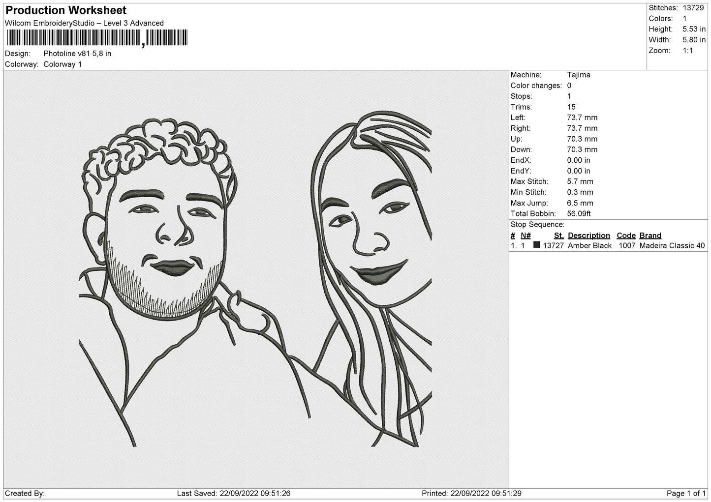Click the Machine value Tajima
The height and width of the screenshot is (502, 711).
(x=579, y=75)
